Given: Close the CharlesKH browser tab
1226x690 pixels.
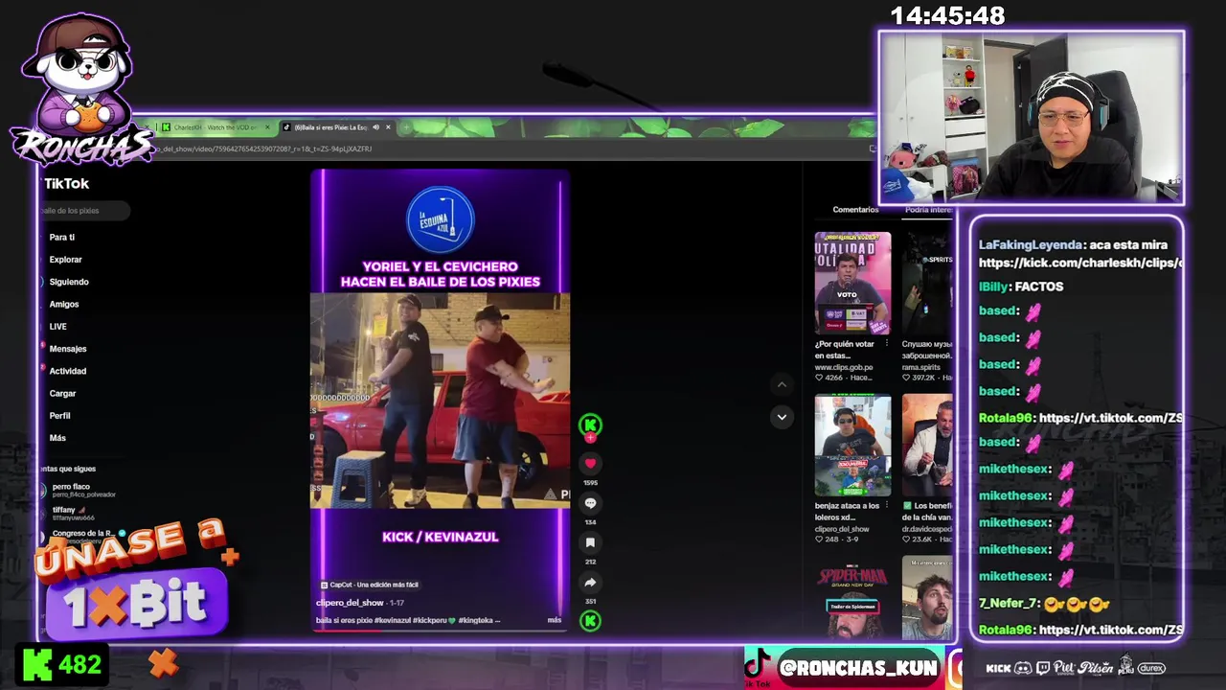Looking at the screenshot, I should (267, 127).
